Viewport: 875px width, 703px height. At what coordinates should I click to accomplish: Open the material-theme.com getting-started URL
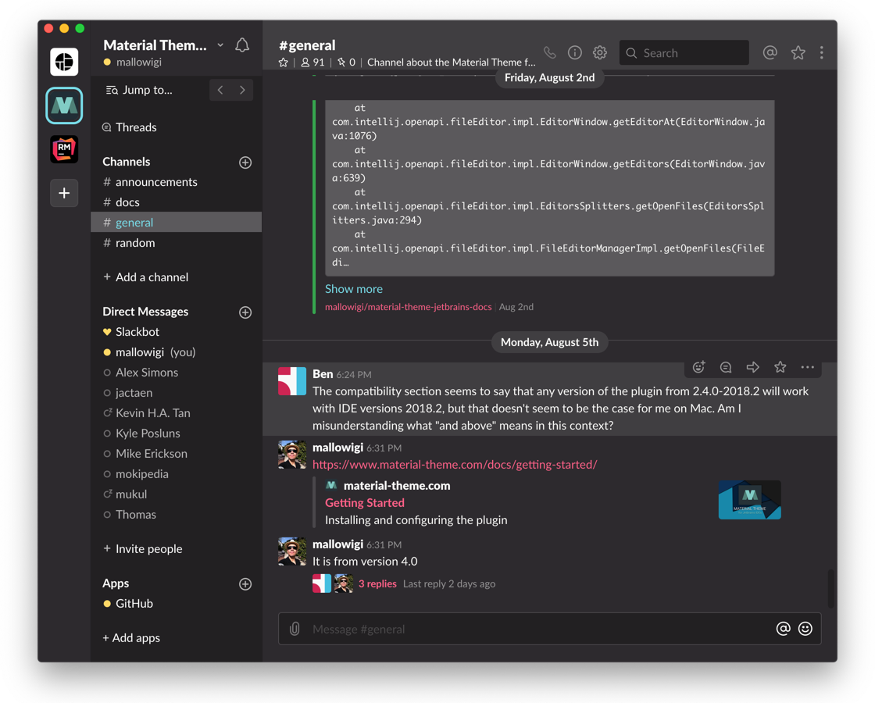click(455, 464)
